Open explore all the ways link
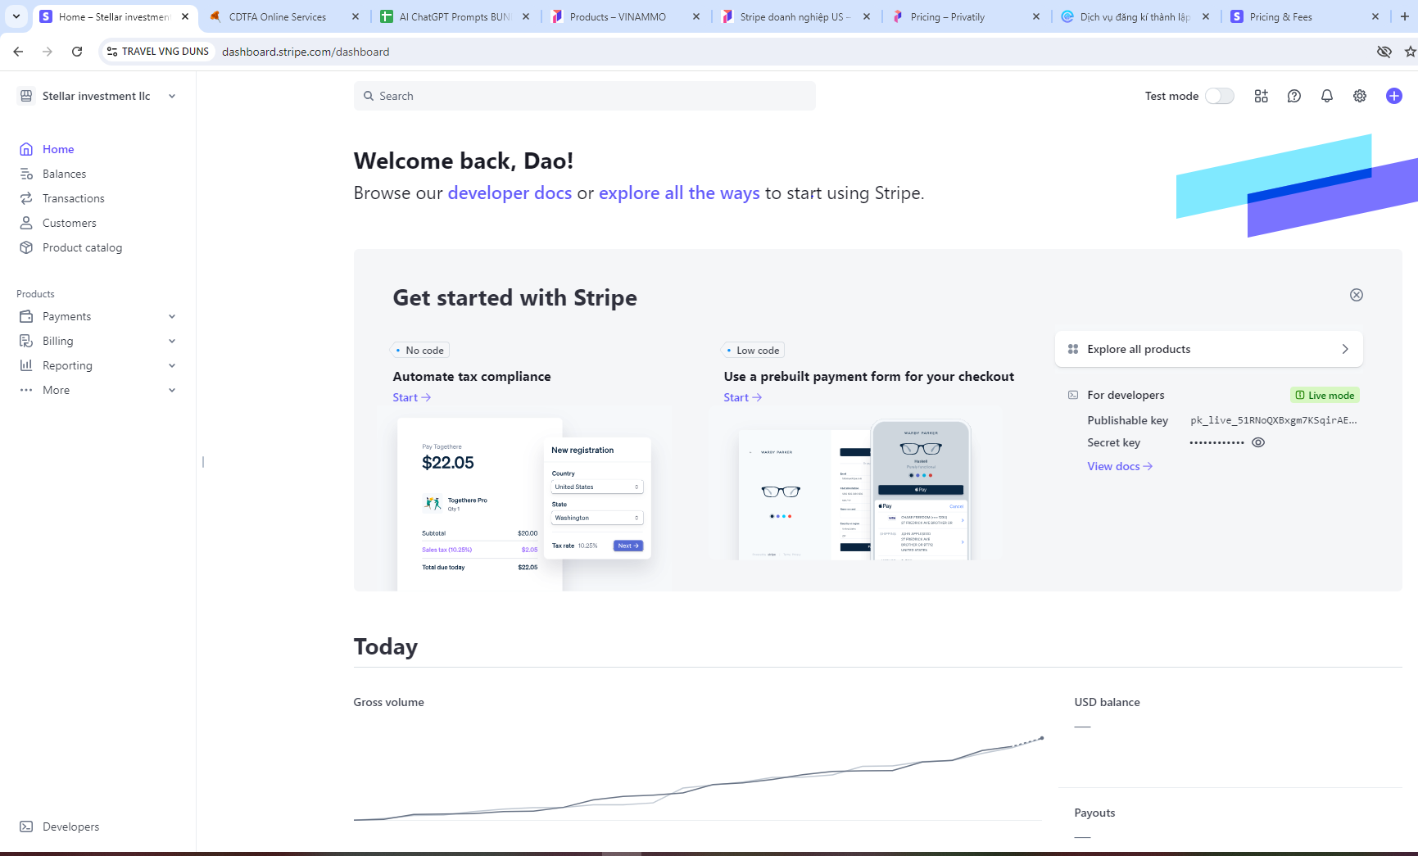 point(679,193)
